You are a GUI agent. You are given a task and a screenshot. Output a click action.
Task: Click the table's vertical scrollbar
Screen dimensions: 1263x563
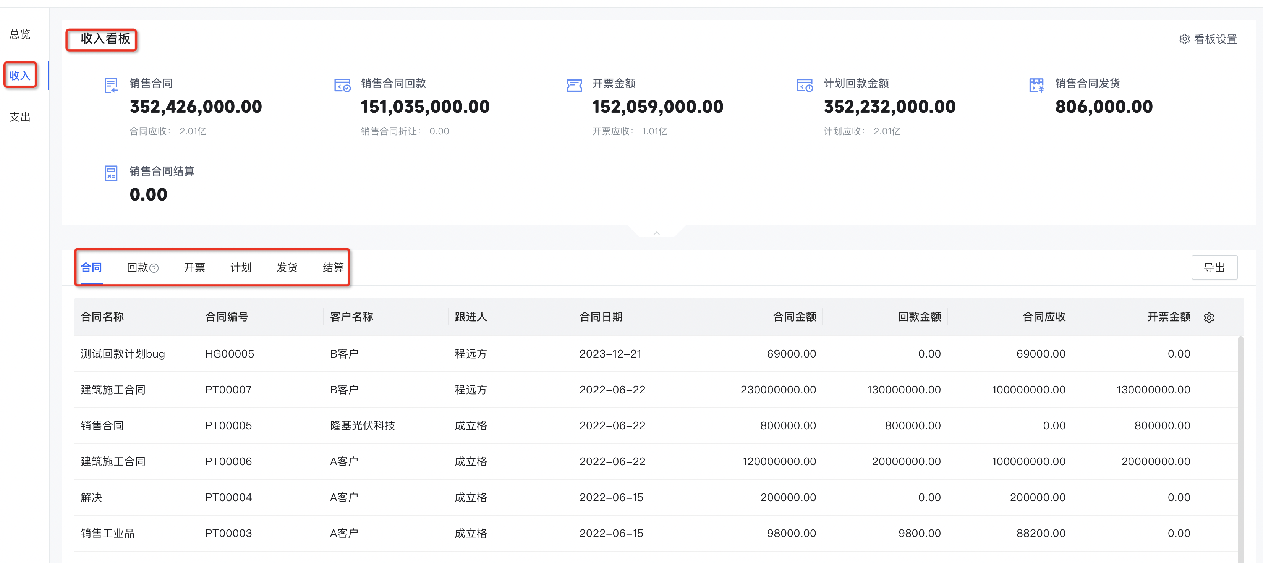pos(1240,441)
